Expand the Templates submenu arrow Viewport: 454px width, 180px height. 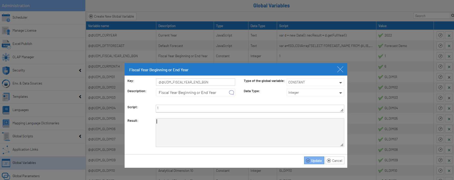point(80,97)
